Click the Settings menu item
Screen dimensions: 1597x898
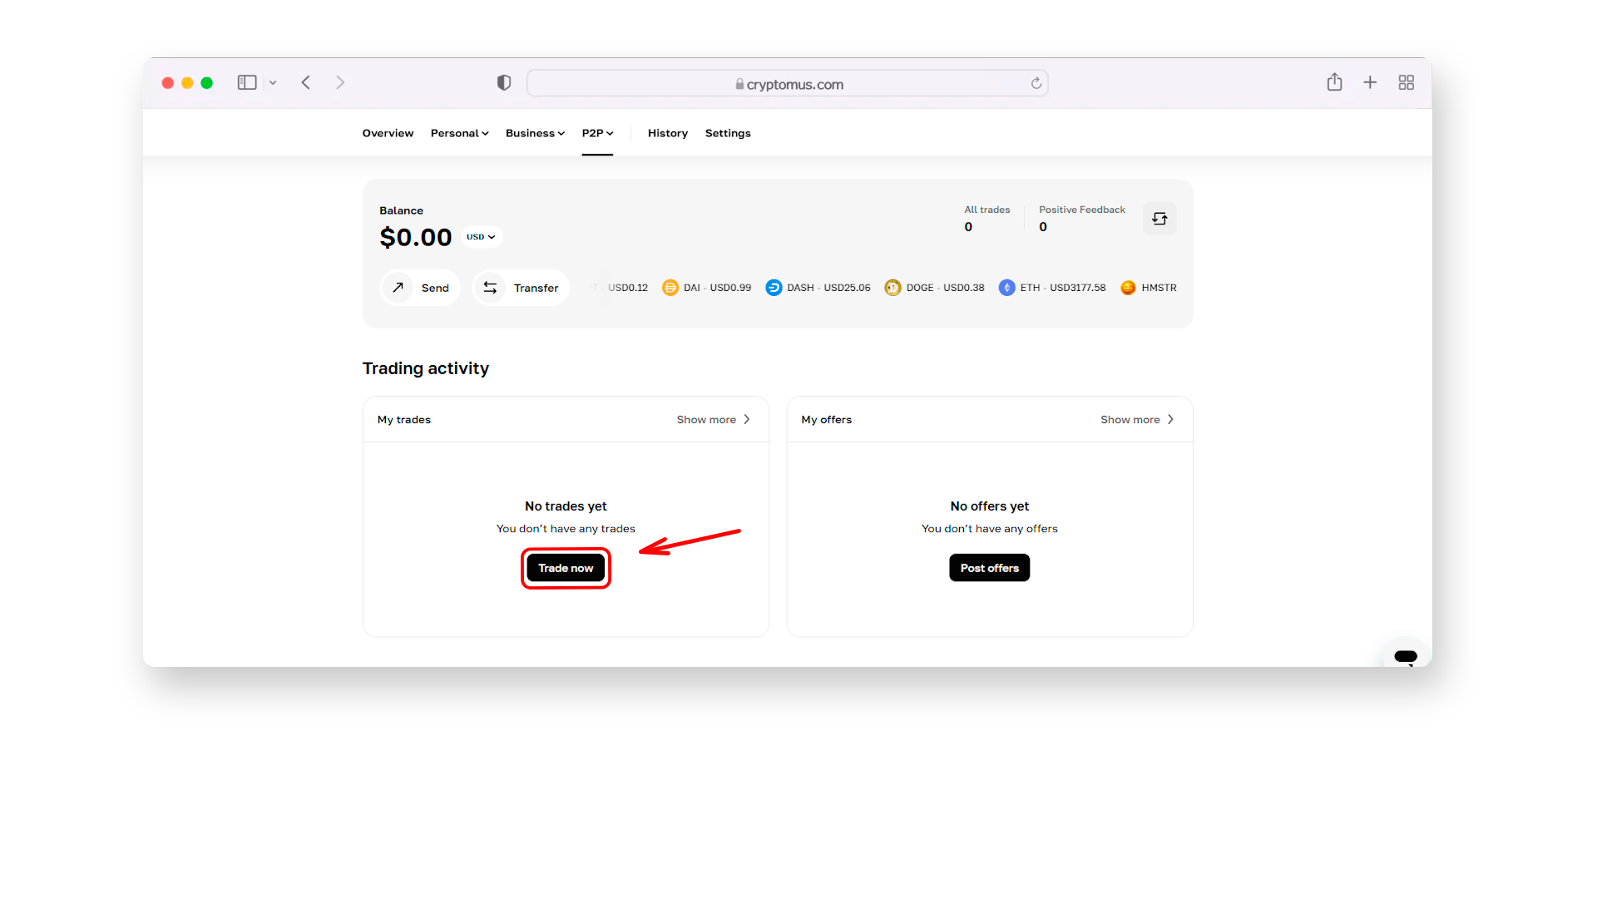coord(729,133)
